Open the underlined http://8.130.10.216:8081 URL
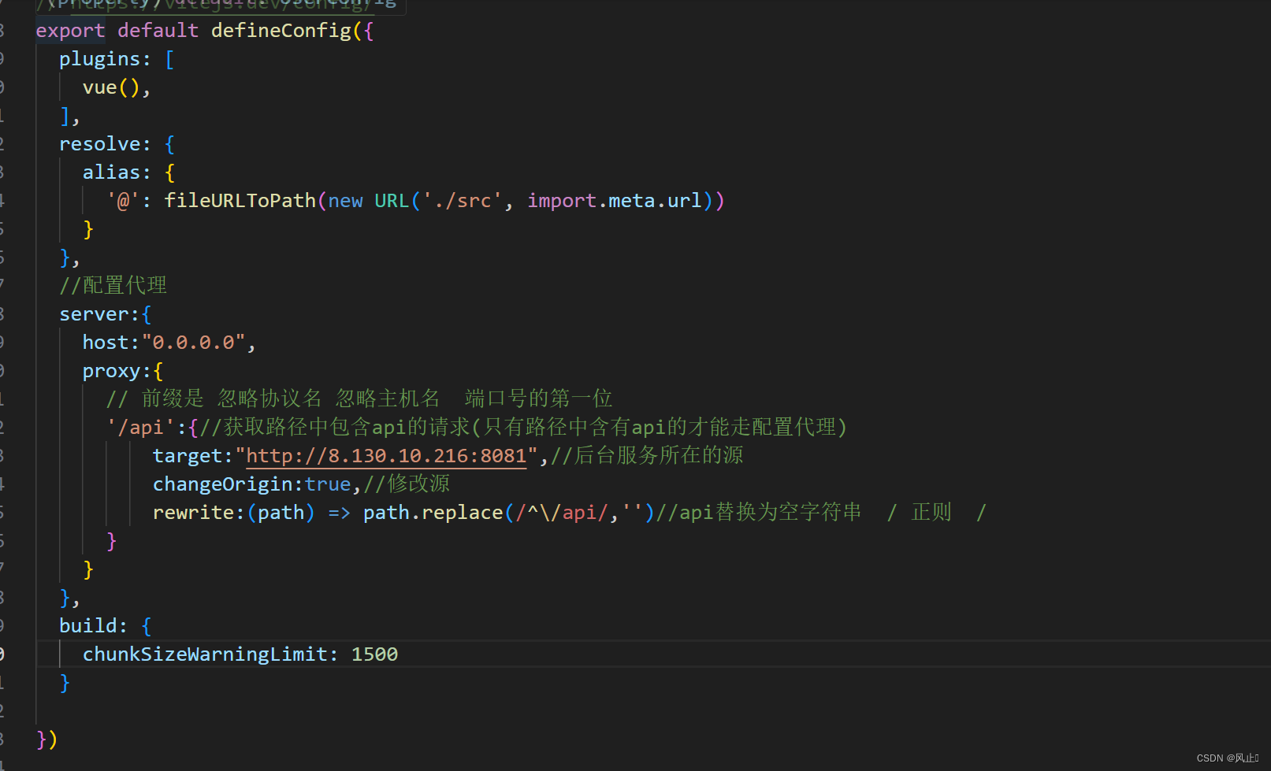This screenshot has height=771, width=1271. click(385, 455)
